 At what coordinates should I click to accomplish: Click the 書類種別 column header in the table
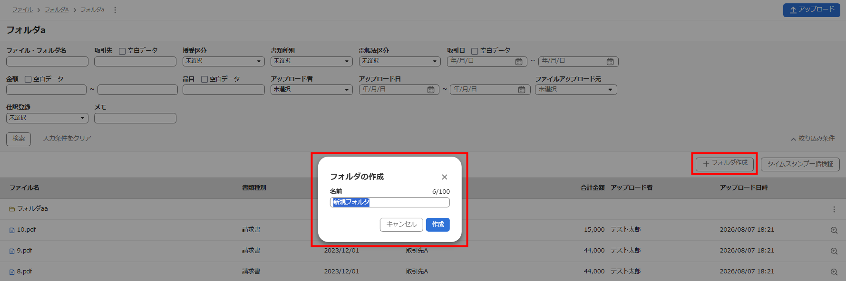click(x=254, y=188)
